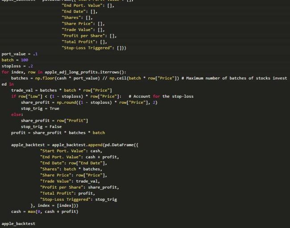Click the '"Trade Value": [],' entry
Viewport: 290px width, 228px height.
click(x=83, y=30)
